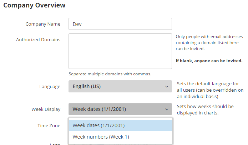Click the chevron arrow on Week Display dropdown

pyautogui.click(x=167, y=109)
